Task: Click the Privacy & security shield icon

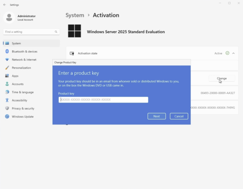Action: point(7,108)
